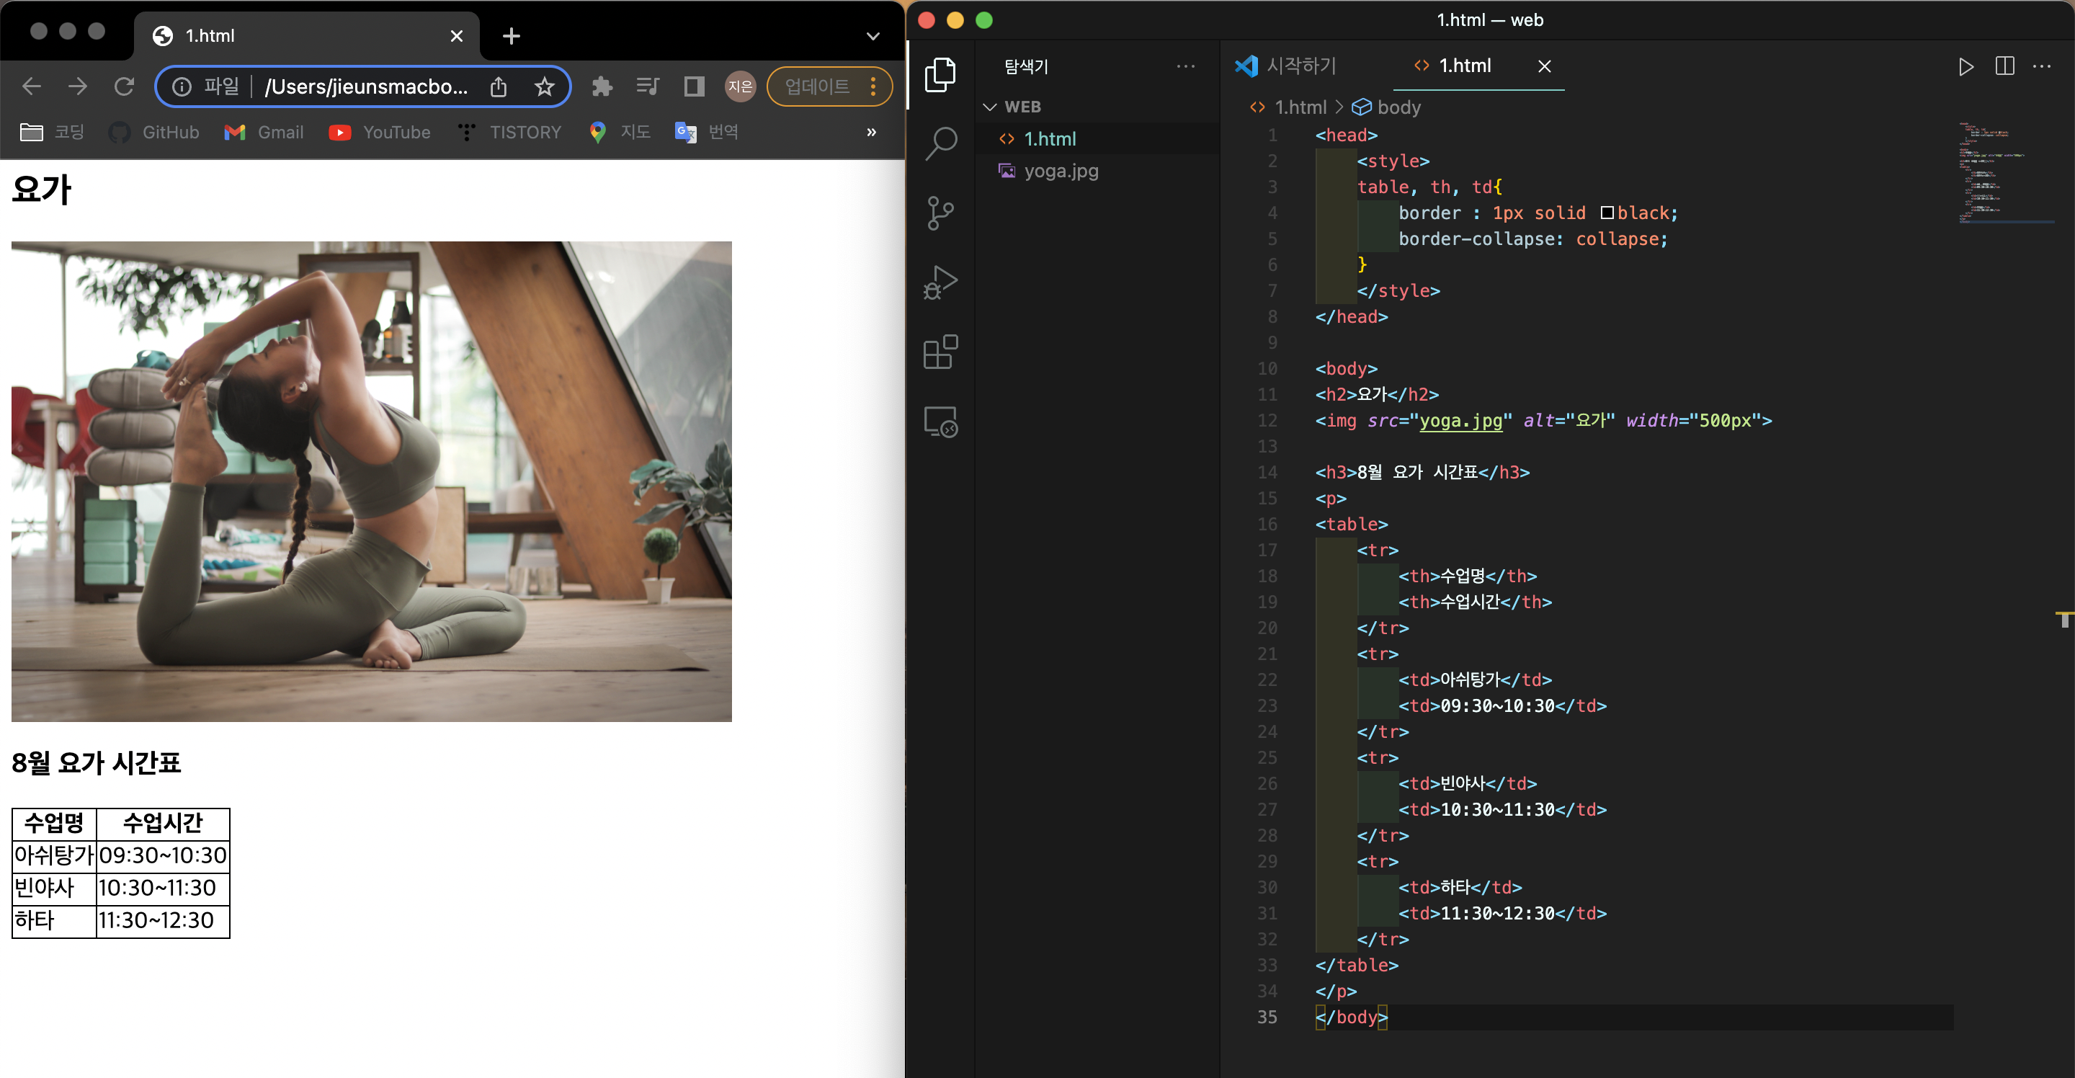Toggle the Explorer activity bar icon

tap(940, 74)
